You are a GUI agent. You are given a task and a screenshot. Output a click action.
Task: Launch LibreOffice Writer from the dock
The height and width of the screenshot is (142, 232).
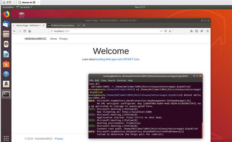coord(6,54)
